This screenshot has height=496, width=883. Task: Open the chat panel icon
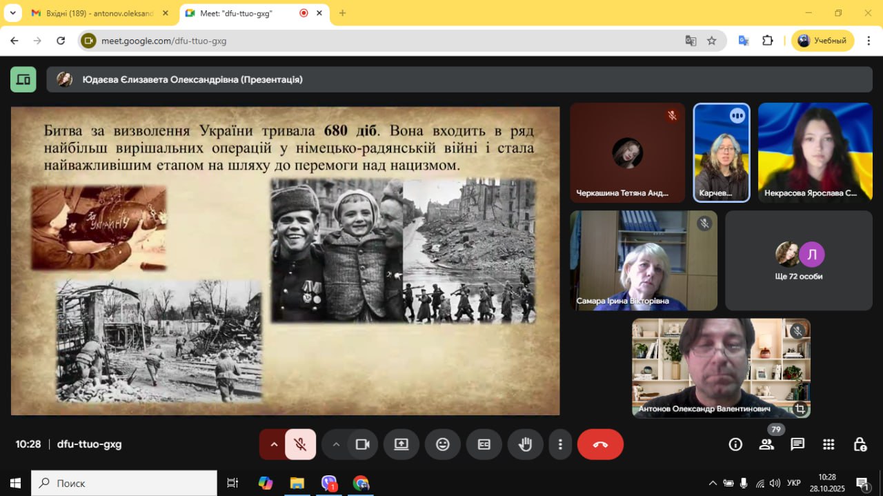[x=797, y=444]
